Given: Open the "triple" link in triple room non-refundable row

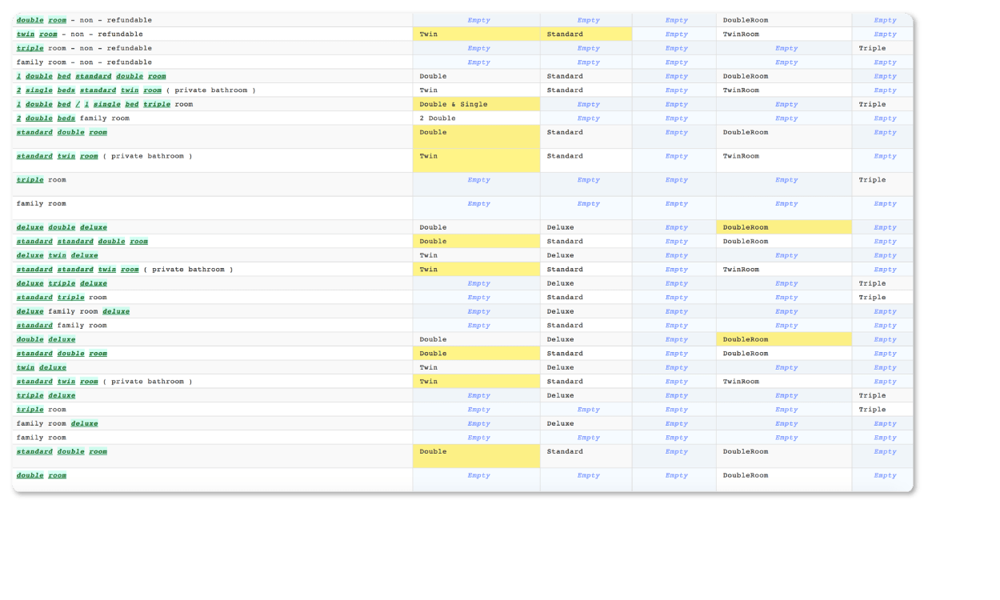Looking at the screenshot, I should click(x=30, y=48).
